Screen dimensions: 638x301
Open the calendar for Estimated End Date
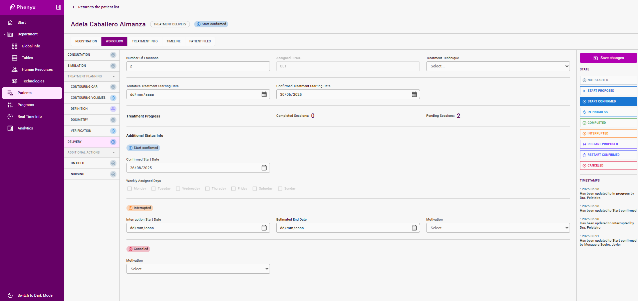414,228
